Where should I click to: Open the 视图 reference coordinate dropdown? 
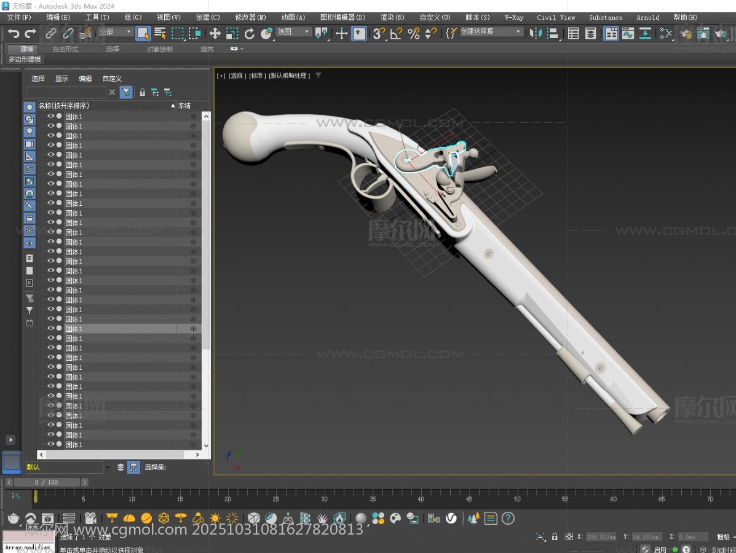[294, 32]
